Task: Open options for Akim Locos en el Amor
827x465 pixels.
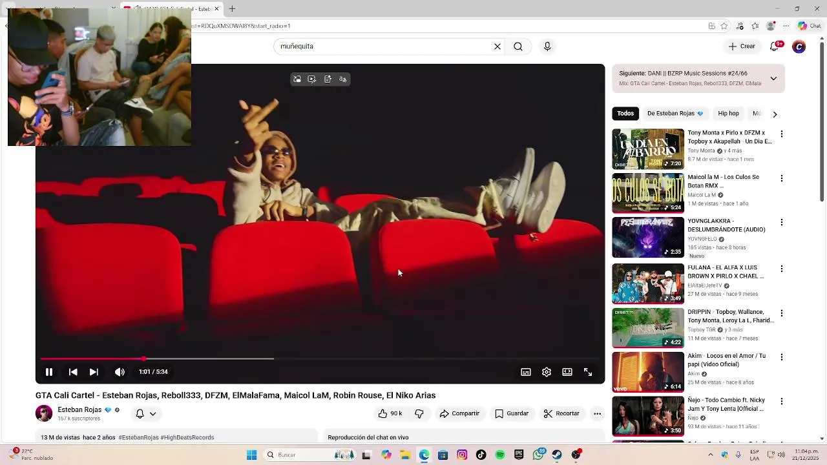Action: pos(782,357)
